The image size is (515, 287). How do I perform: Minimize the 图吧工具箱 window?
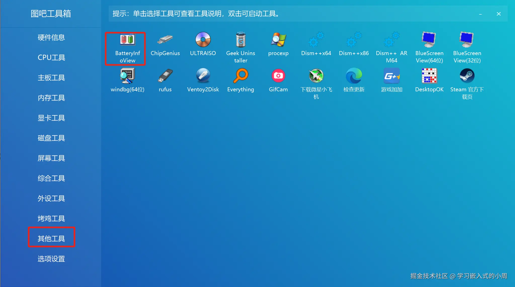click(x=480, y=14)
